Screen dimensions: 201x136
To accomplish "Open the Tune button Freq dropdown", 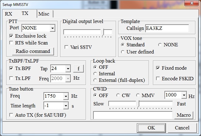I will (66, 96).
